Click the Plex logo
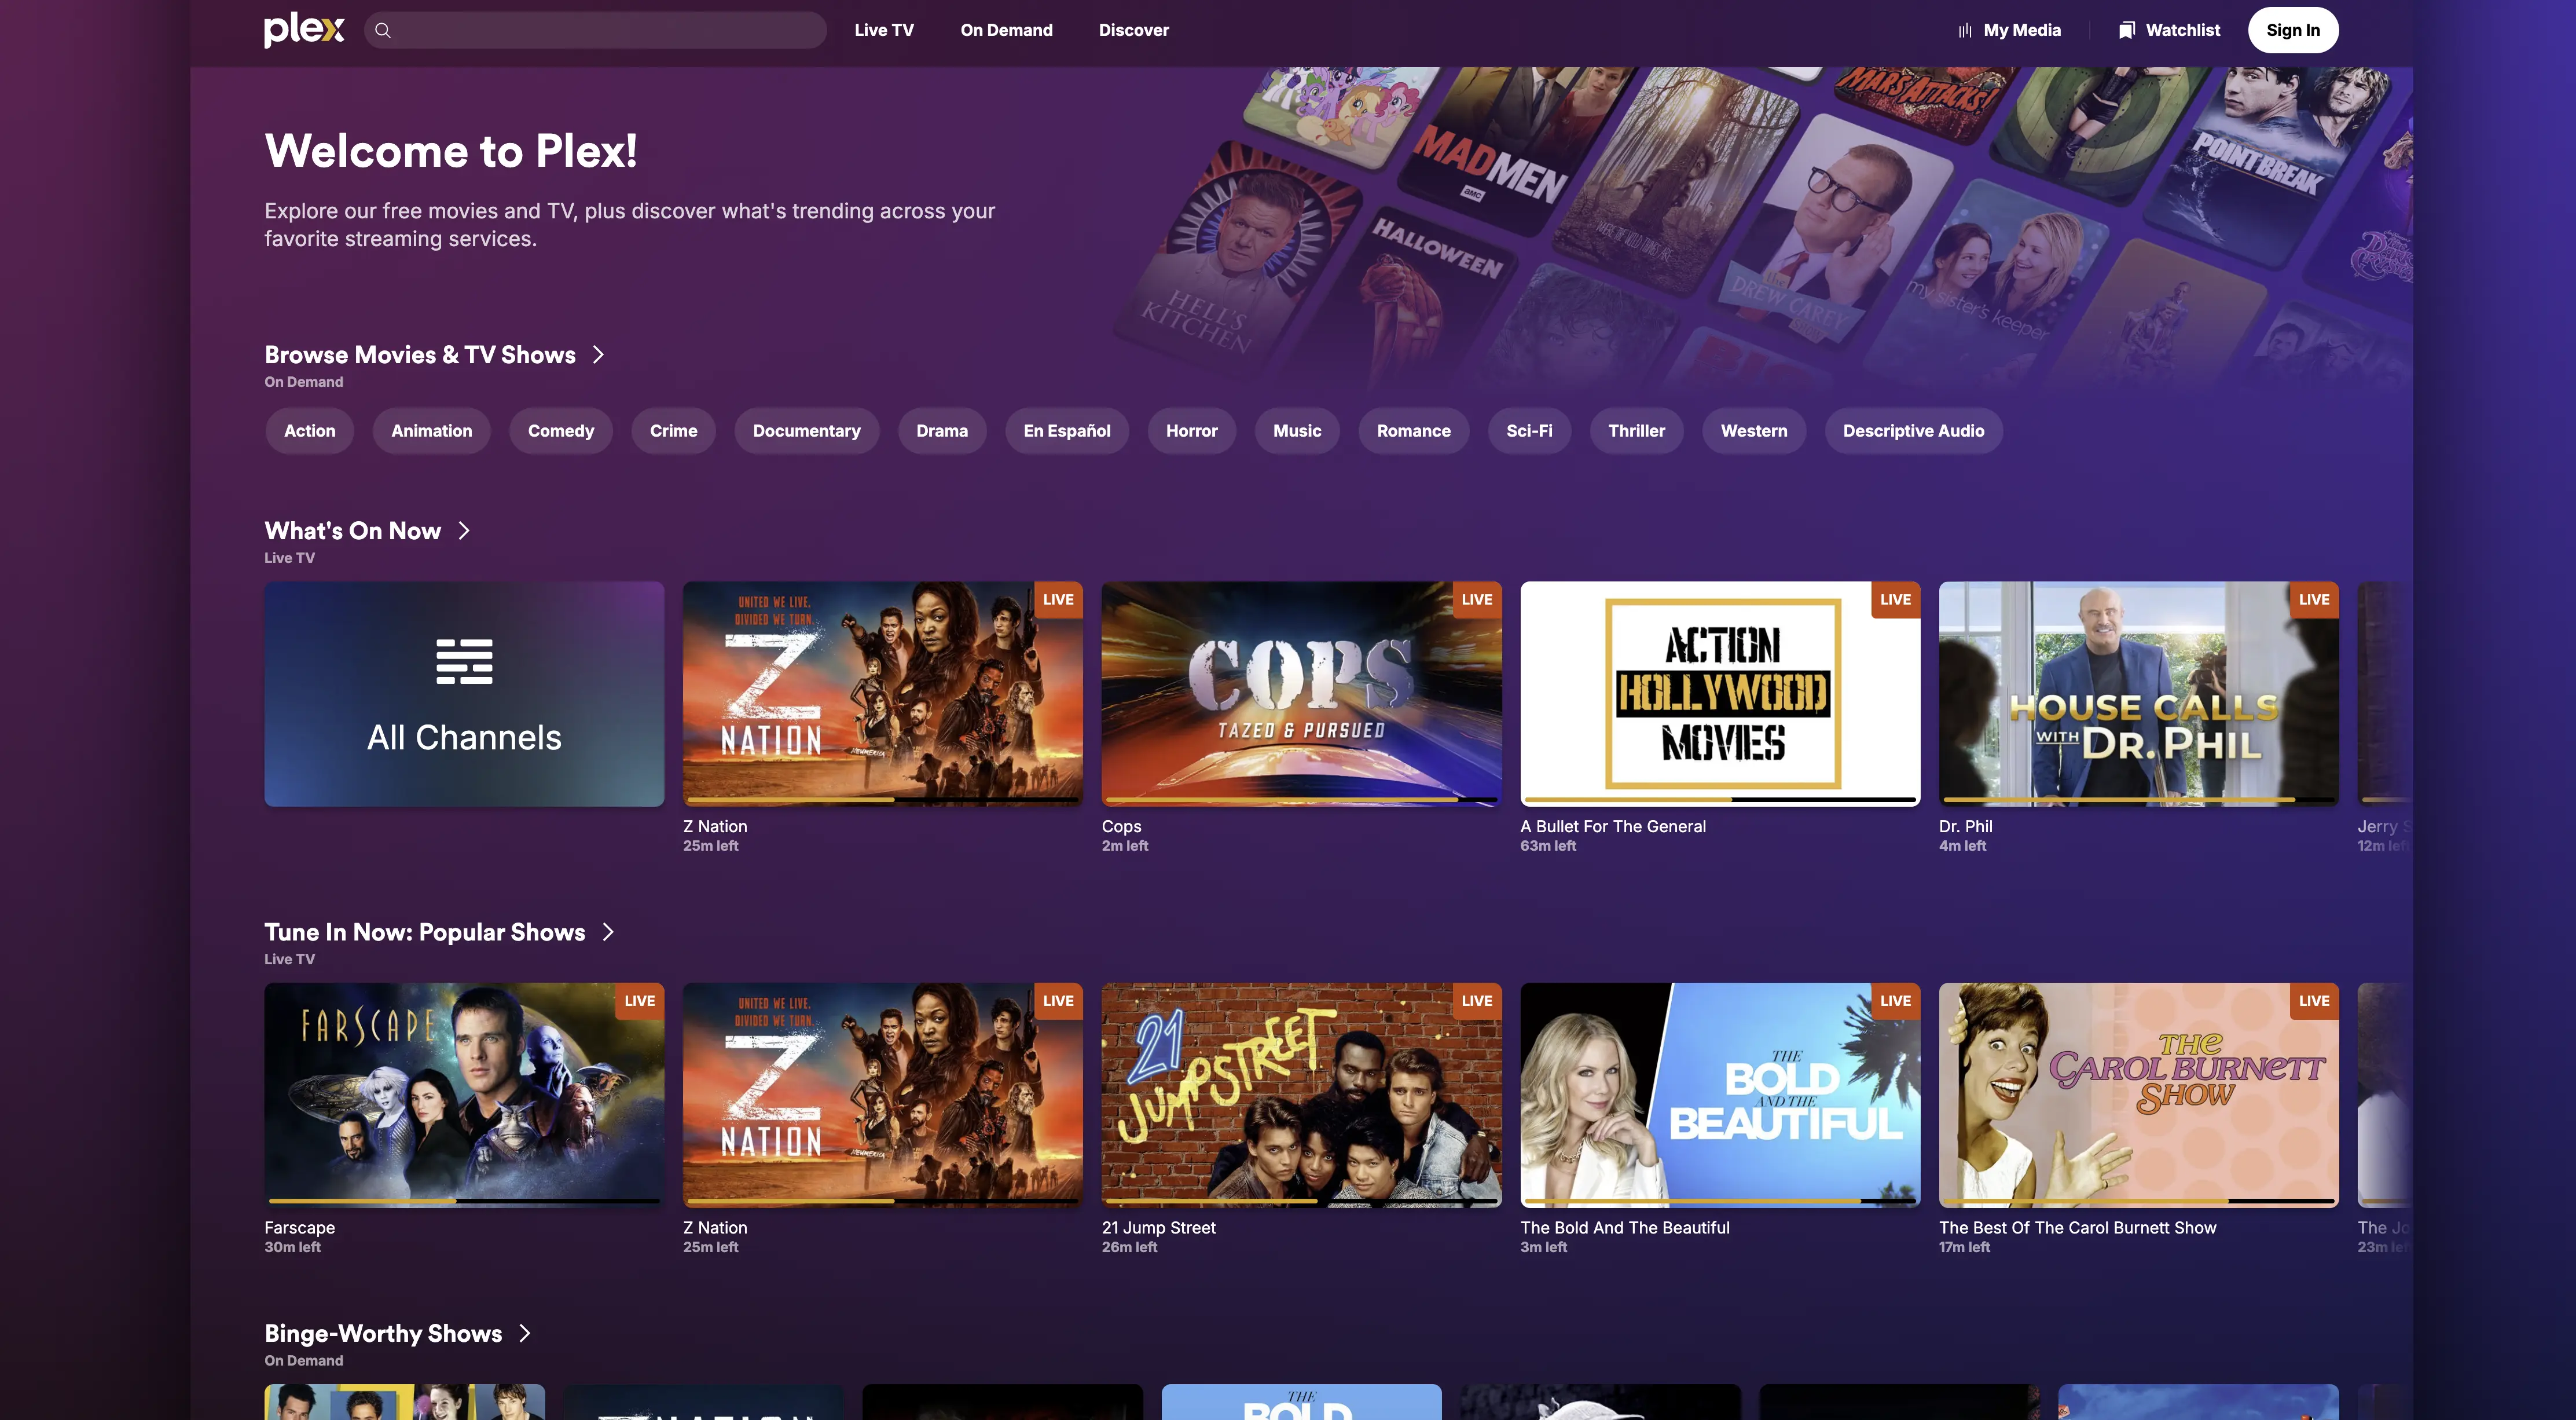The height and width of the screenshot is (1420, 2576). (304, 30)
